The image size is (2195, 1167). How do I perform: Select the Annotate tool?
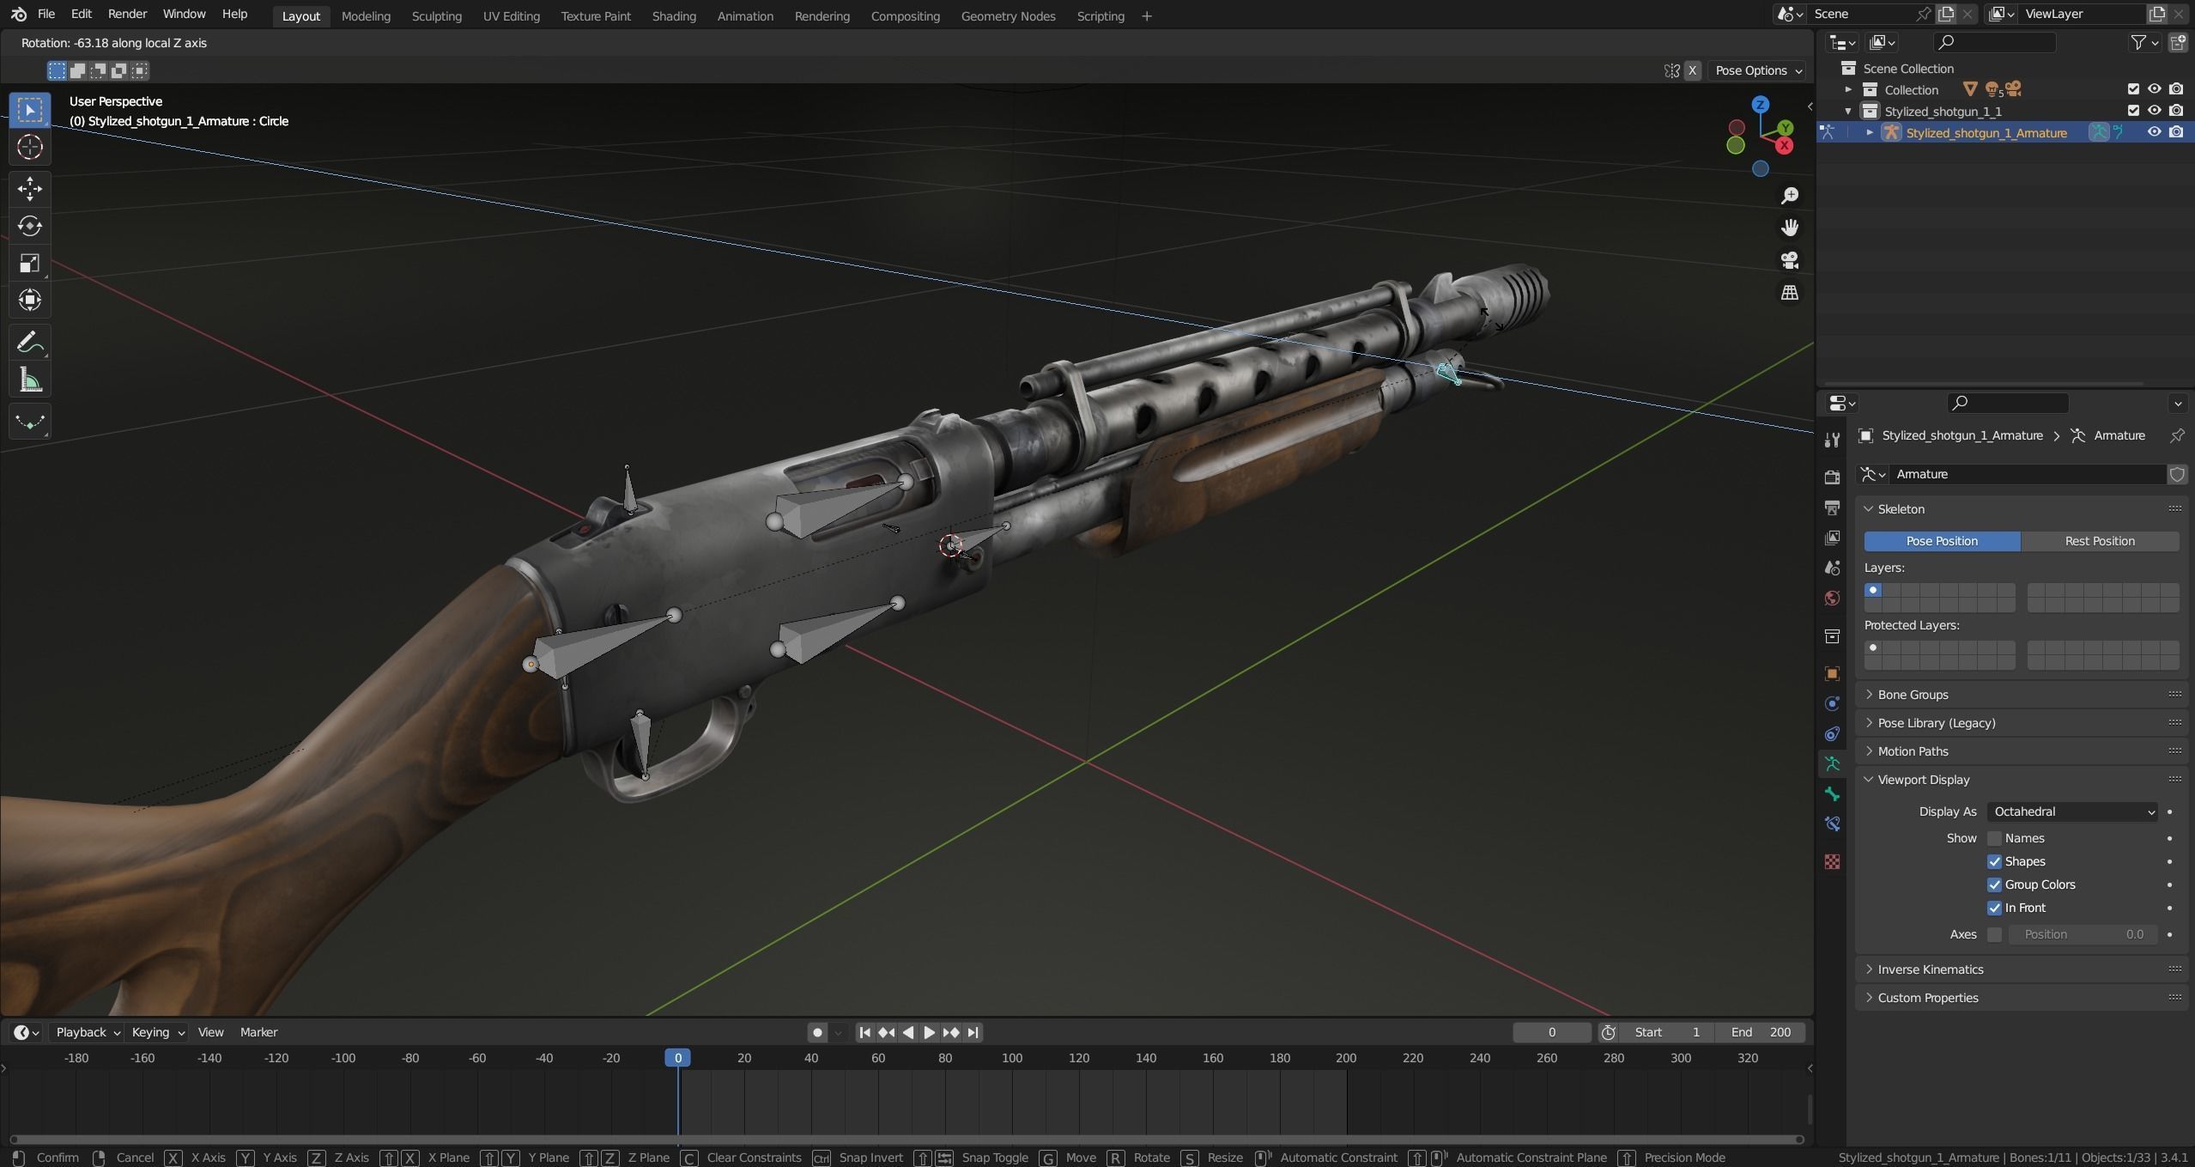(x=30, y=343)
